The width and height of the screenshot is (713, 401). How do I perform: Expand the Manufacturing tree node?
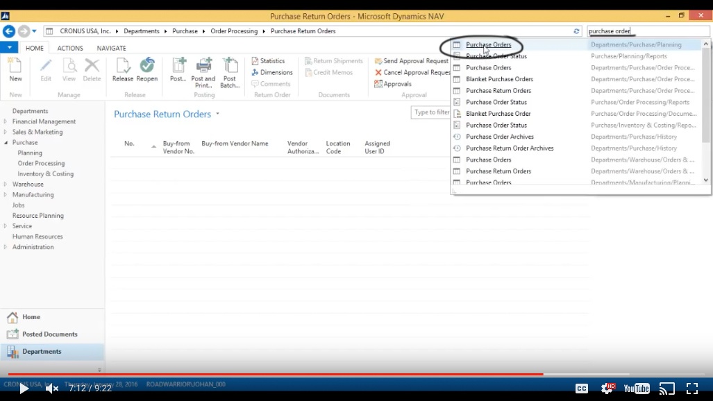[6, 194]
